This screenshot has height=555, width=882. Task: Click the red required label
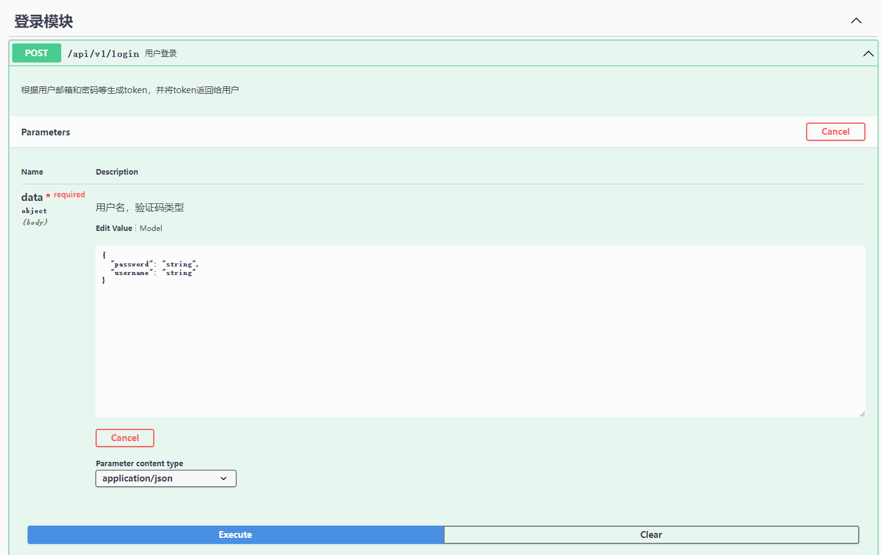(x=69, y=195)
